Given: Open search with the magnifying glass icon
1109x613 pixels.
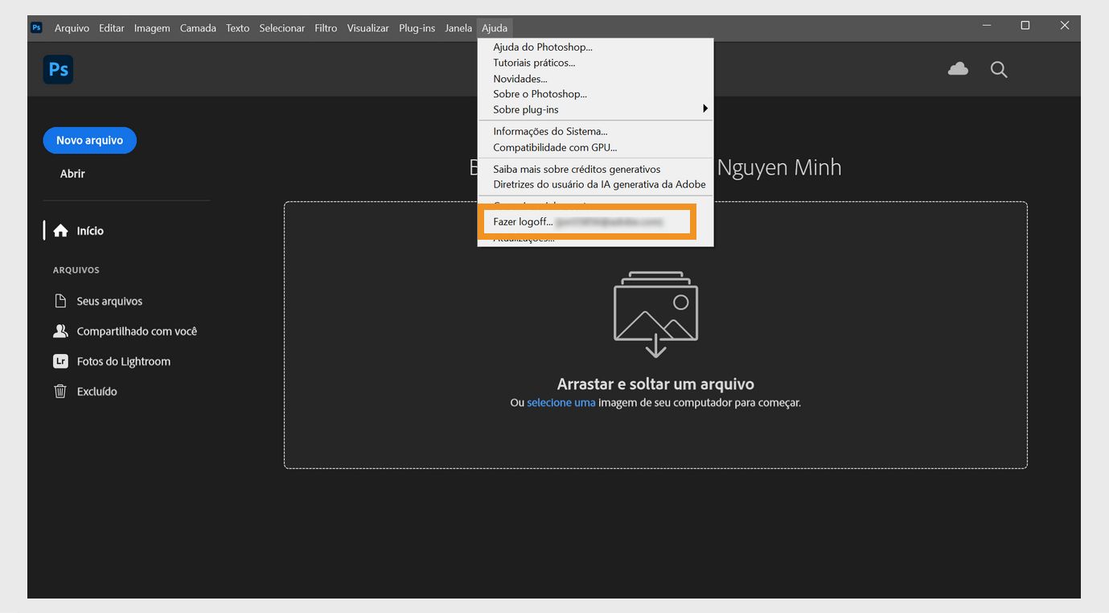Looking at the screenshot, I should pos(999,70).
